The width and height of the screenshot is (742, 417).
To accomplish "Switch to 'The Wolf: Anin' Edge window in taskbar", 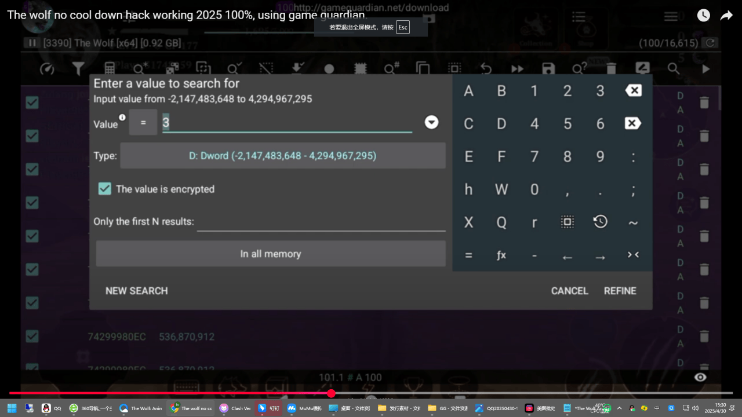I will coord(140,408).
